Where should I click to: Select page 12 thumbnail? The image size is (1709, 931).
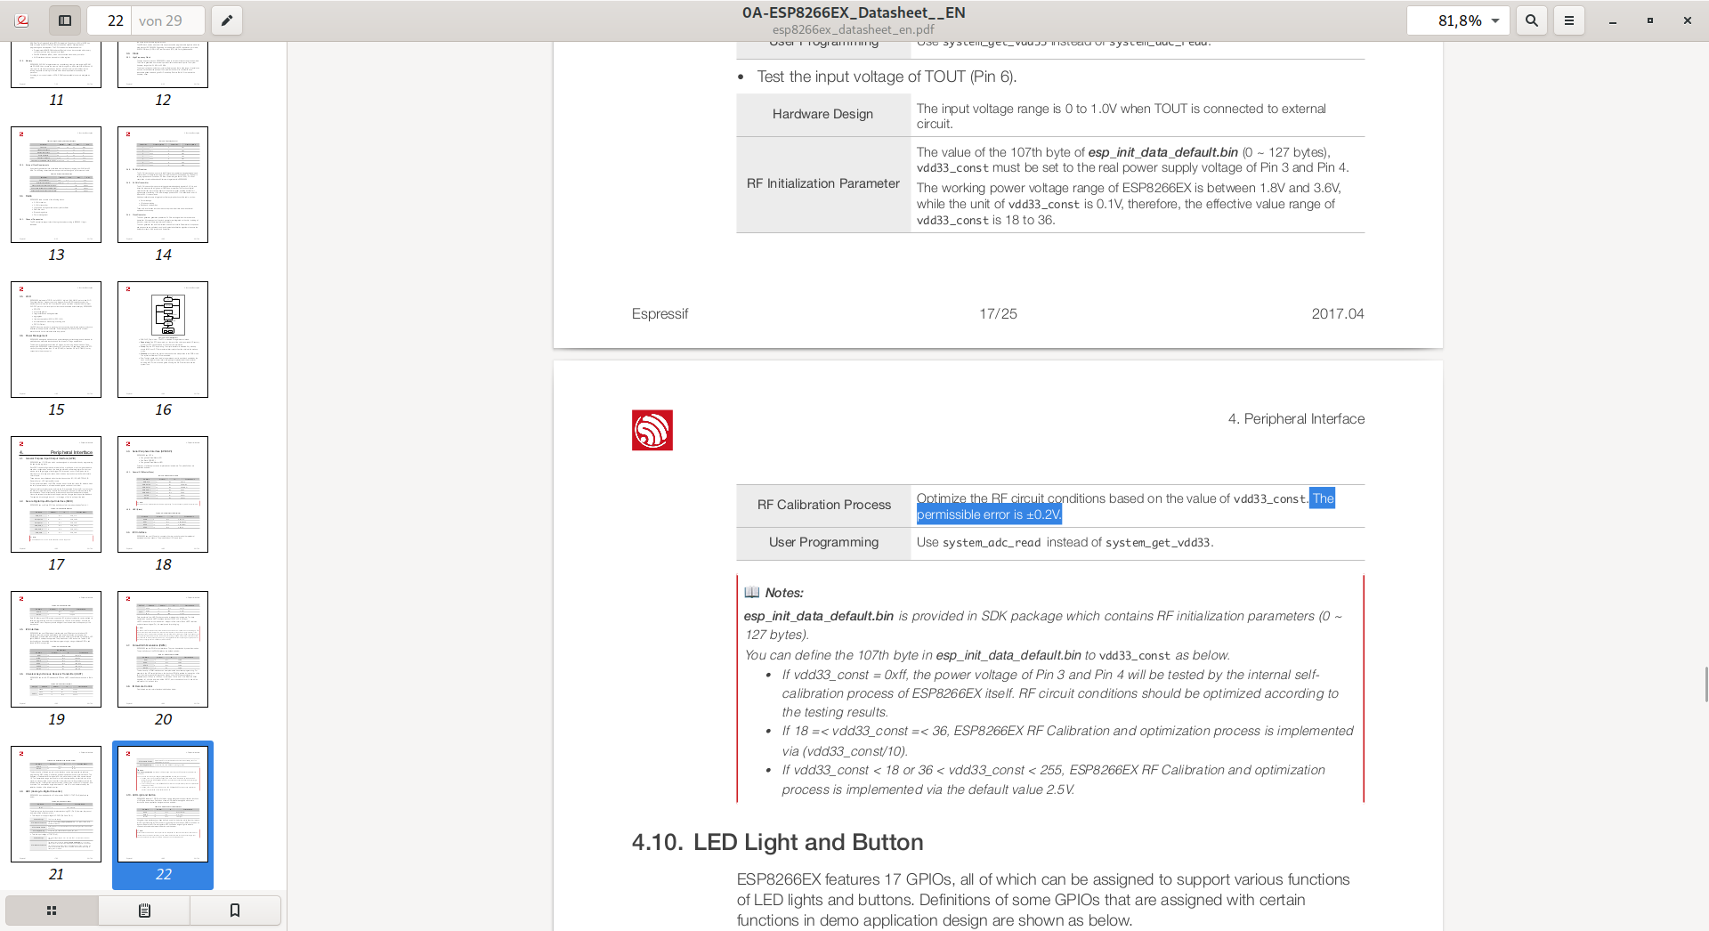pyautogui.click(x=163, y=64)
